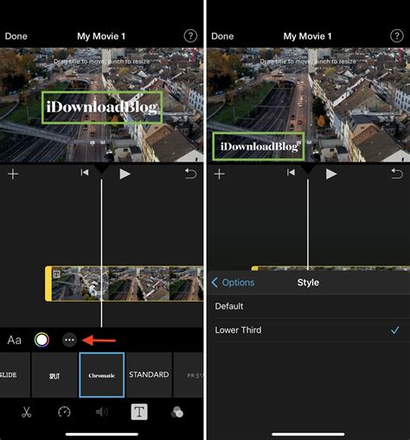Open the Aa font options
The width and height of the screenshot is (410, 440).
[x=15, y=341]
